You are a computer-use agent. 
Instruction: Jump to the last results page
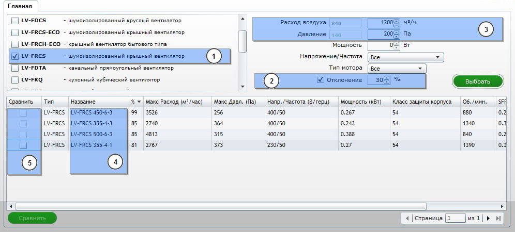pos(498,218)
